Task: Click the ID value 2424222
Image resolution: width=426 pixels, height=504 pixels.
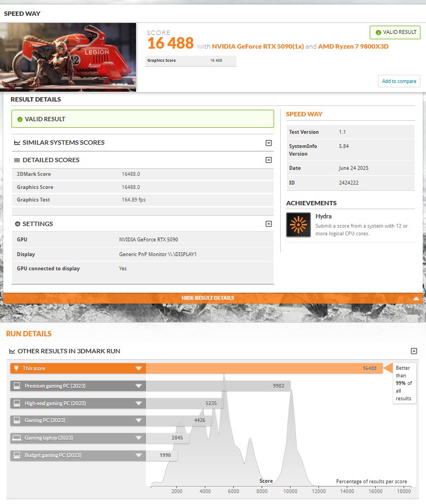Action: (348, 182)
